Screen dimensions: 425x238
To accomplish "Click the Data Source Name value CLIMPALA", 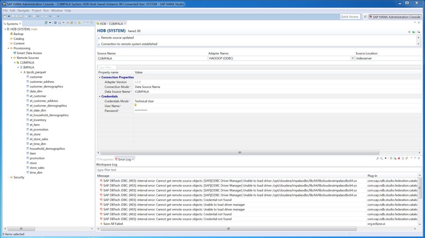I will point(142,92).
